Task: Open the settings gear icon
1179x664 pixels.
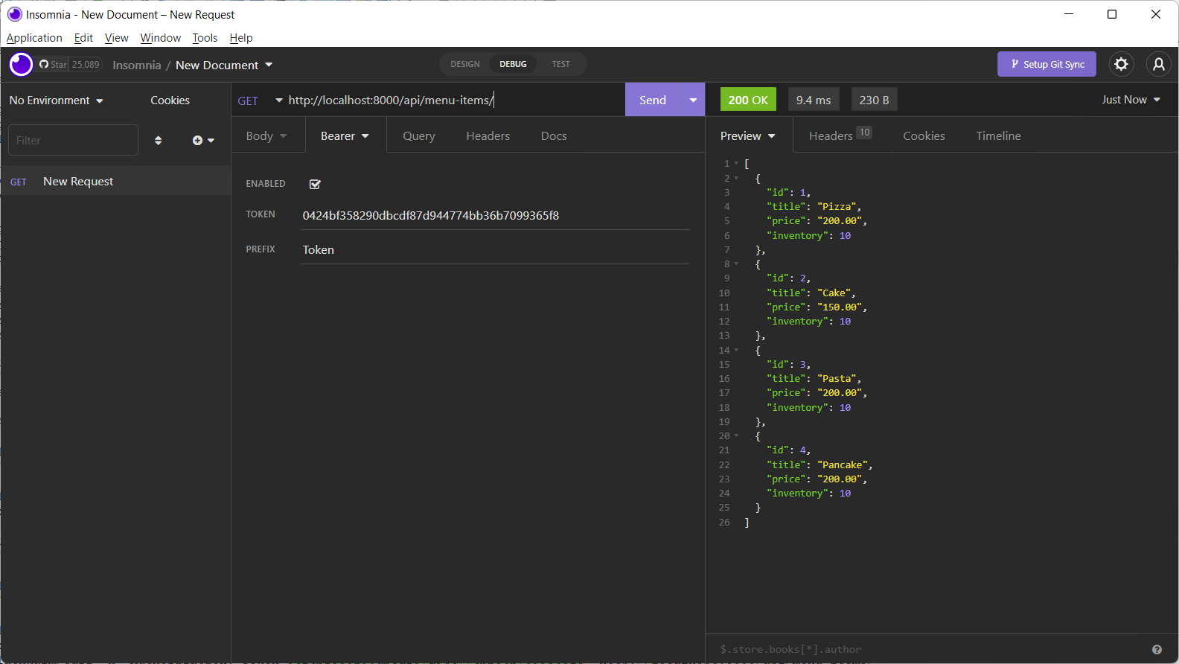Action: (1121, 65)
